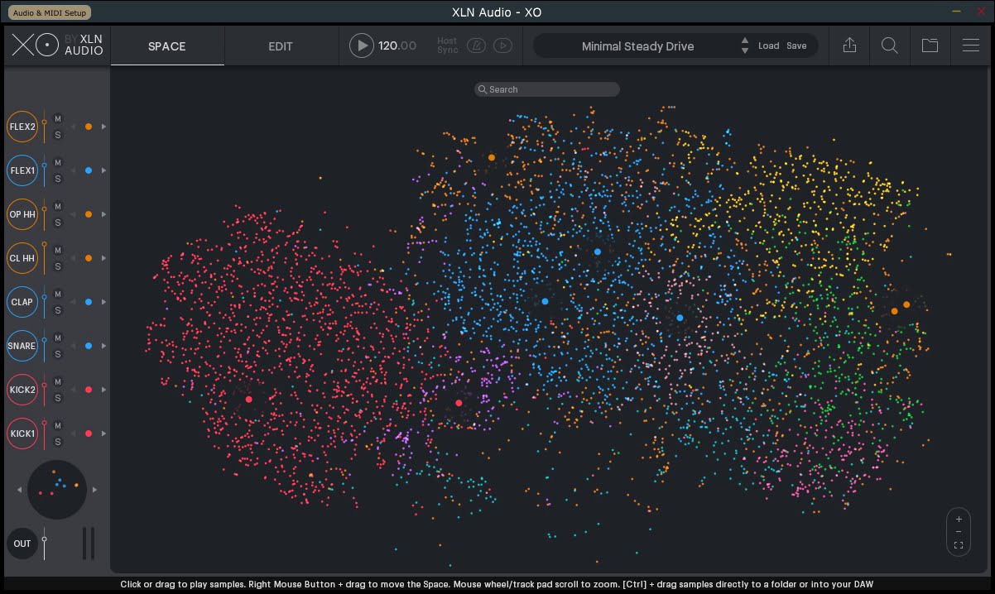Viewport: 995px width, 594px height.
Task: Pick next sample for OP HH
Action: click(103, 214)
